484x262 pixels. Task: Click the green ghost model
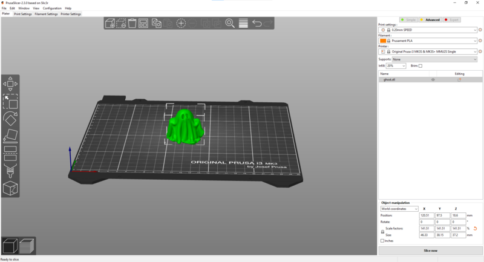click(x=185, y=127)
